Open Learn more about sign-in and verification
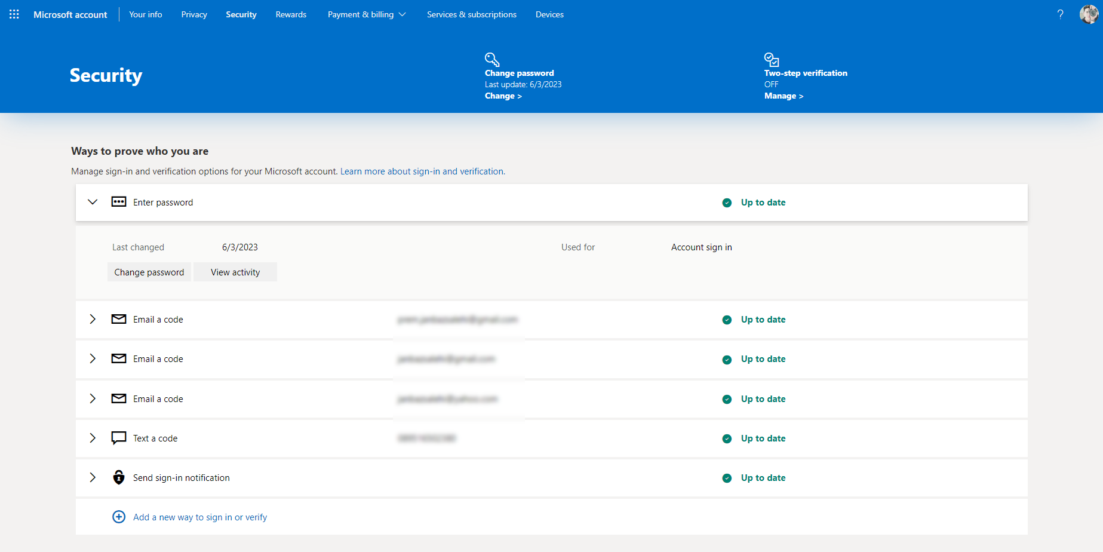This screenshot has width=1103, height=552. 422,171
